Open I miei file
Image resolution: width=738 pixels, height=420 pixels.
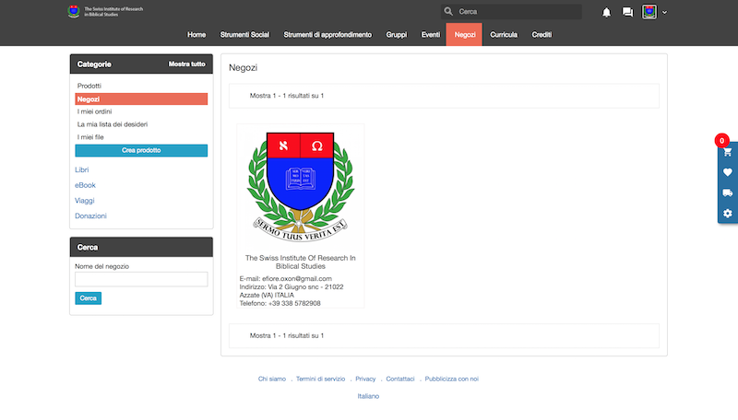pyautogui.click(x=90, y=137)
